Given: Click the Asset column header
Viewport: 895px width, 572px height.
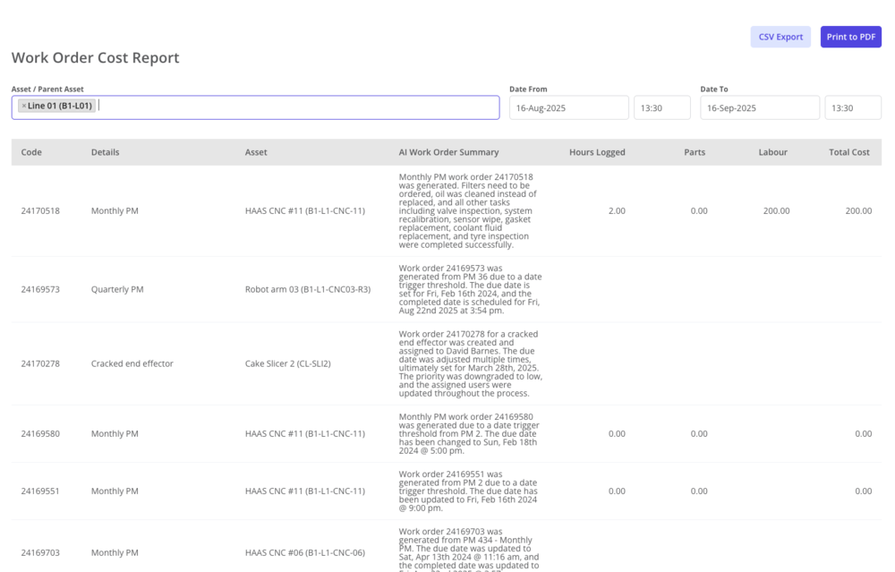Looking at the screenshot, I should click(256, 152).
